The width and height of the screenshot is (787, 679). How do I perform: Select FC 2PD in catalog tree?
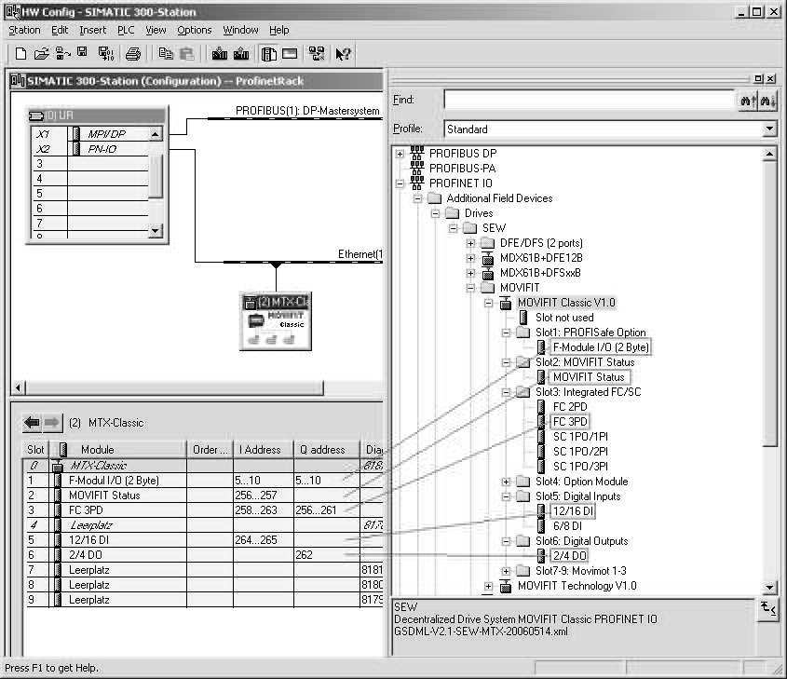coord(570,407)
